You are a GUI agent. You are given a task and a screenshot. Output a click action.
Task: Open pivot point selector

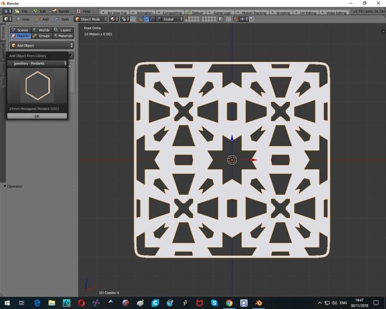125,19
